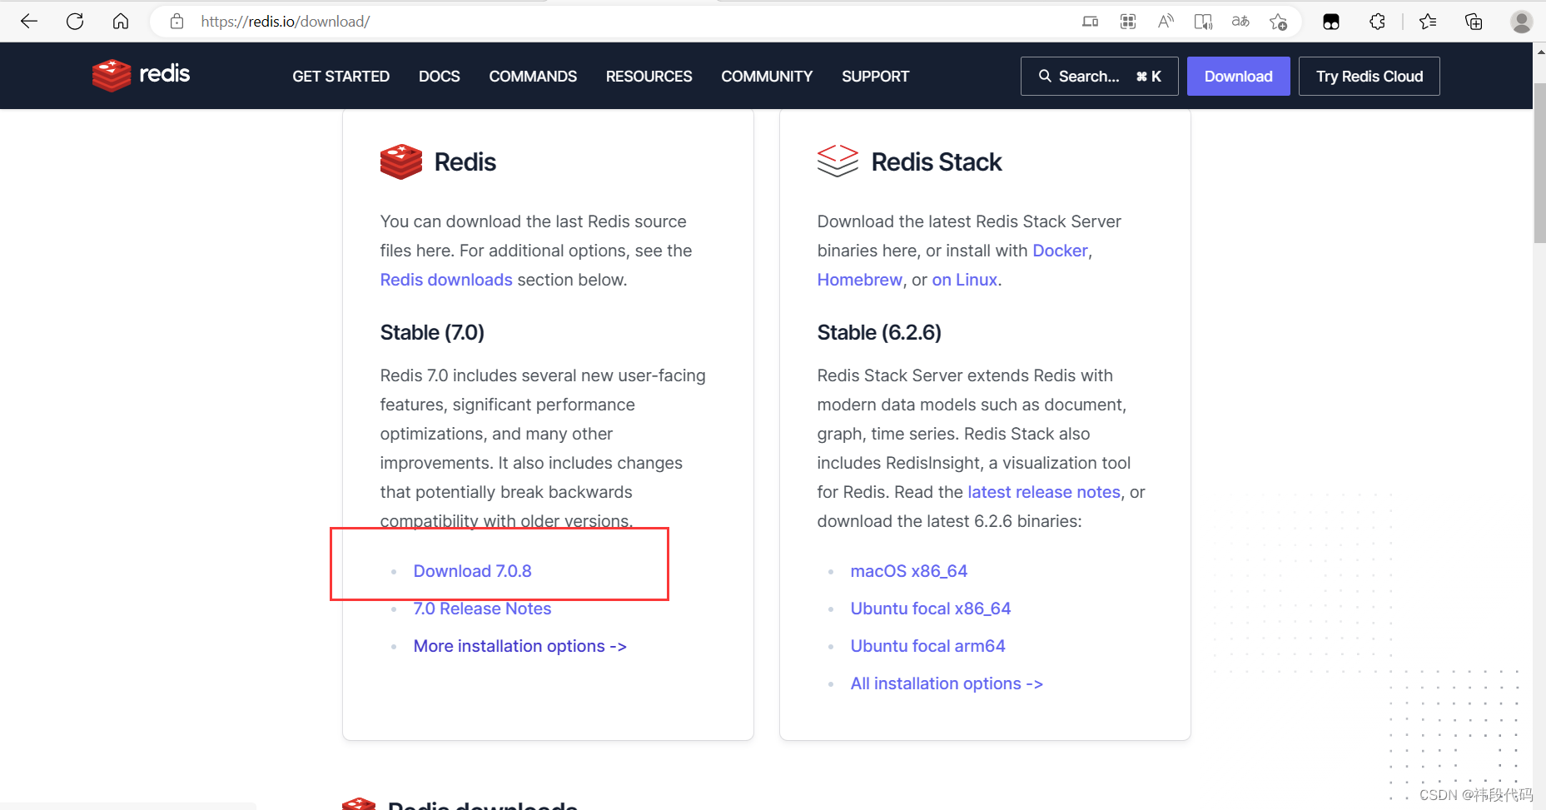Screen dimensions: 1546x810
Task: Open the DOCS menu item
Action: (439, 76)
